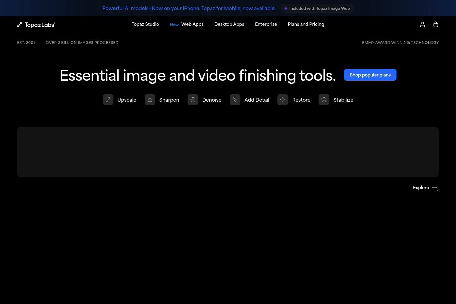456x304 pixels.
Task: Open the Enterprise menu item
Action: point(266,24)
